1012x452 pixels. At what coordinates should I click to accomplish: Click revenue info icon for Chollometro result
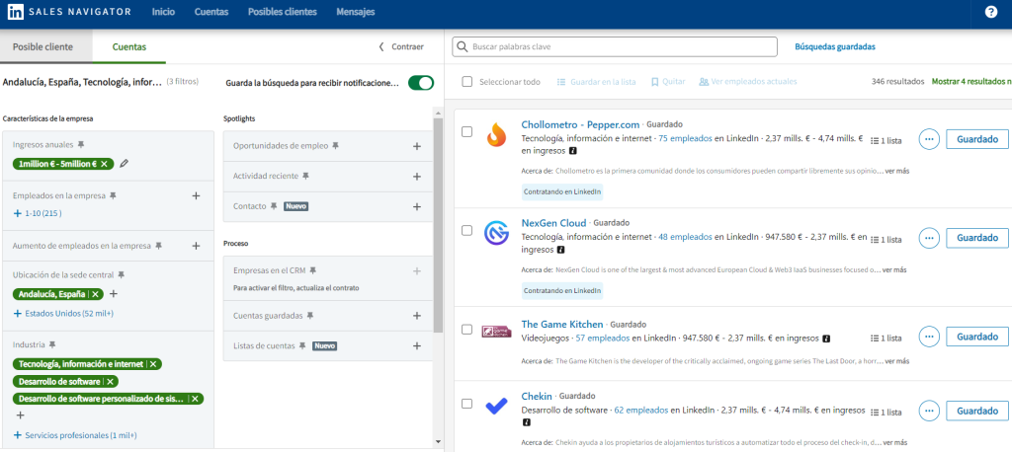pos(572,151)
